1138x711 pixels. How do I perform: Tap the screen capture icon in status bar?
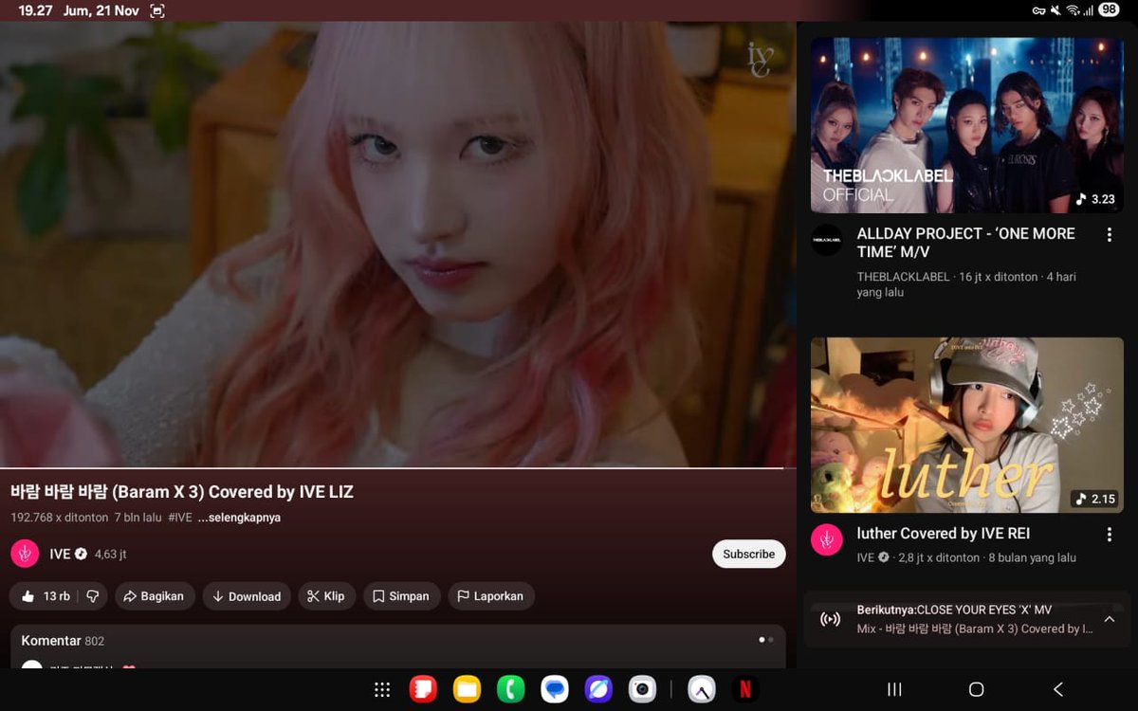coord(157,10)
